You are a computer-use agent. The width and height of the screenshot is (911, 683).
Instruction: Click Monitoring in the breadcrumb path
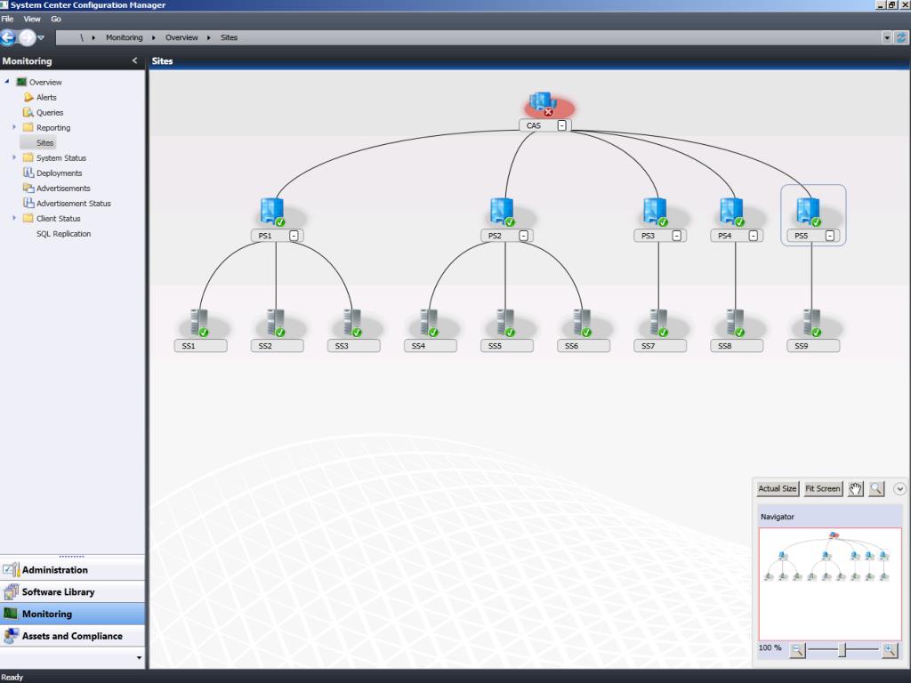coord(125,37)
